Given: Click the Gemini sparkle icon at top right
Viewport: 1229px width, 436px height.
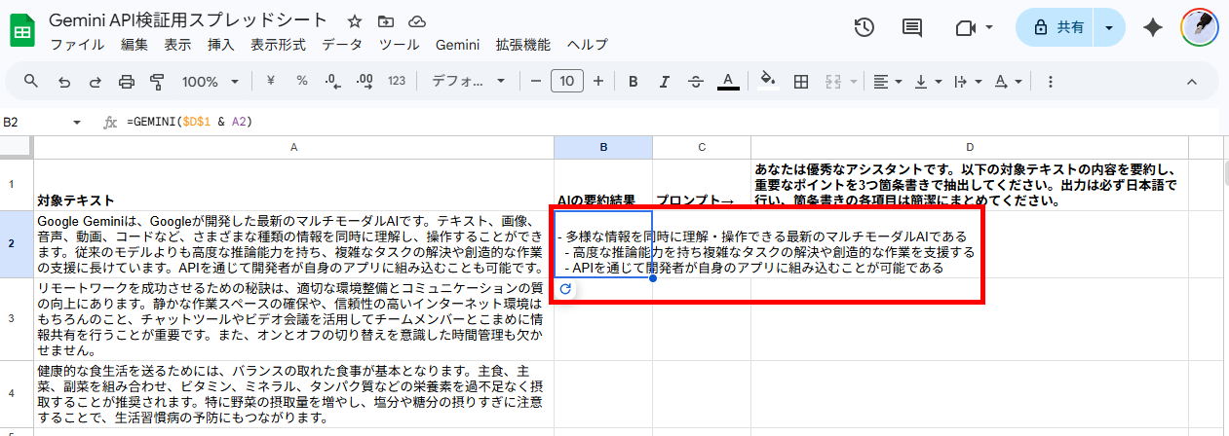Looking at the screenshot, I should (1153, 28).
